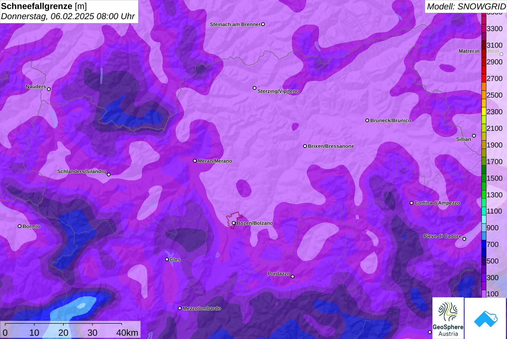The height and width of the screenshot is (339, 507).
Task: Click the Modell: SNOWGRID label
Action: pyautogui.click(x=466, y=6)
